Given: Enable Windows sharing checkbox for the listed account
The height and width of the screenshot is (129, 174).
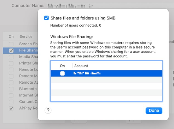Looking at the screenshot, I should pos(62,73).
